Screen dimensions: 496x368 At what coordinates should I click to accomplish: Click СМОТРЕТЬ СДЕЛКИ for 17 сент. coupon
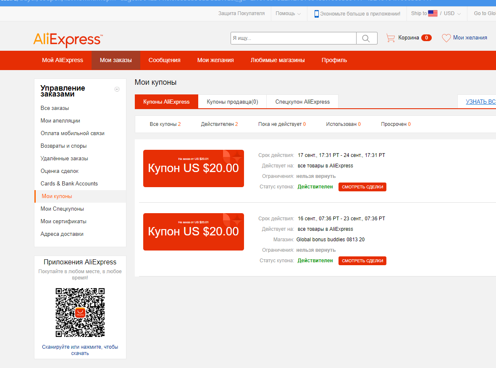click(362, 187)
